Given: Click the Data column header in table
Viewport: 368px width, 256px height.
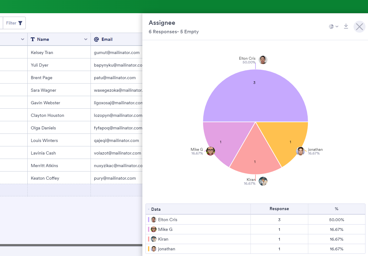Looking at the screenshot, I should (156, 209).
